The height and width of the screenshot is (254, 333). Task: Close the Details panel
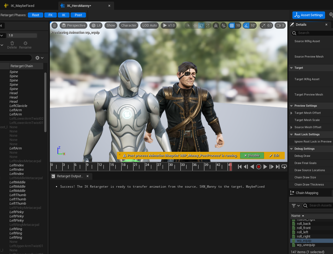326,25
